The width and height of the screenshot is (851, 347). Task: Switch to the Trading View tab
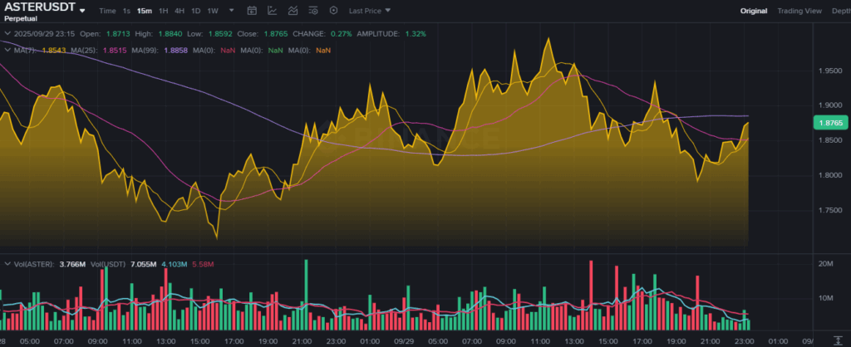(x=799, y=11)
